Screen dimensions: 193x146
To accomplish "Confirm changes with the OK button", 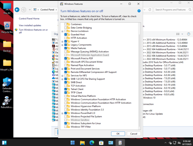I will [x=118, y=134].
